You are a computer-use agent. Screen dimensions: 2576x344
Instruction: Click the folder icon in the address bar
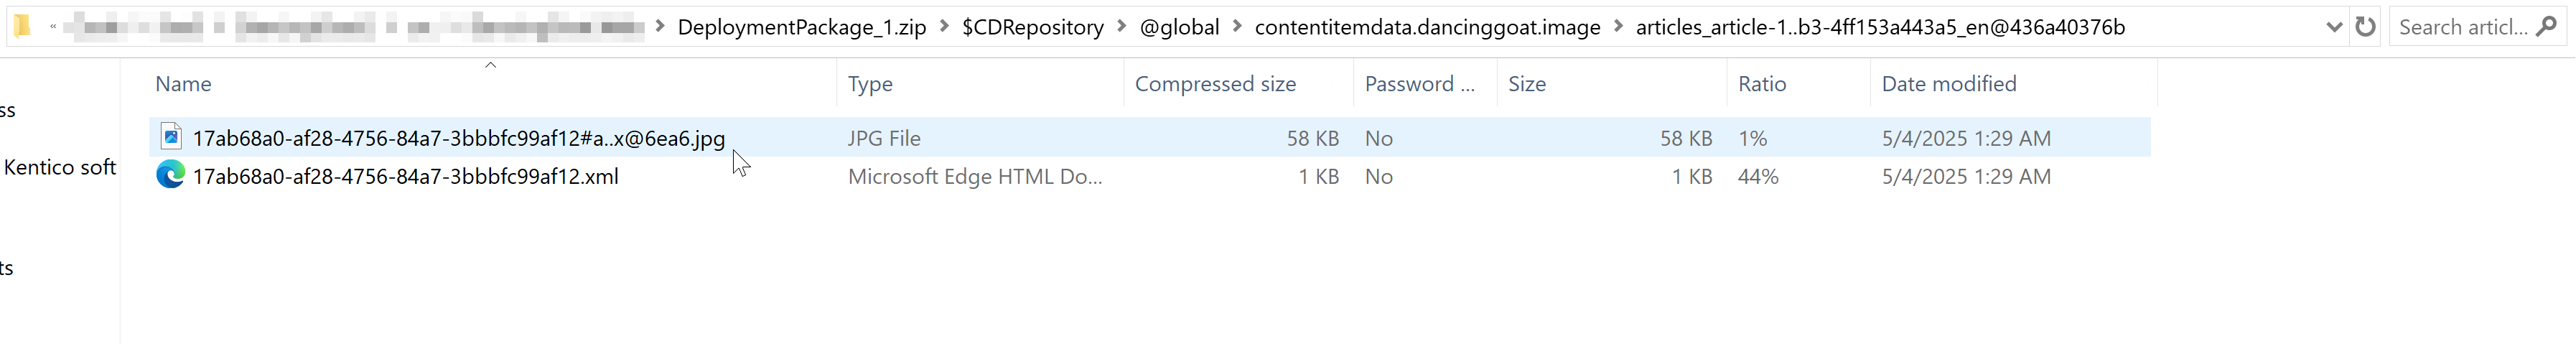(x=22, y=26)
